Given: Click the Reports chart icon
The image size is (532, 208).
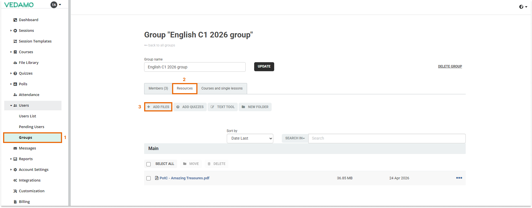Looking at the screenshot, I should coord(15,159).
